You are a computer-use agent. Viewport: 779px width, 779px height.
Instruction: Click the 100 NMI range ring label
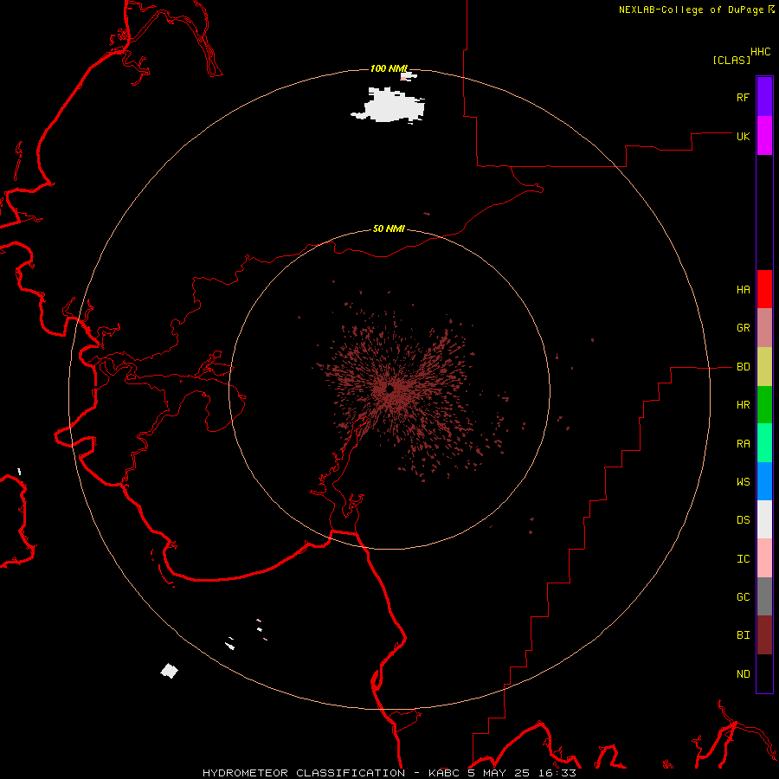point(389,68)
